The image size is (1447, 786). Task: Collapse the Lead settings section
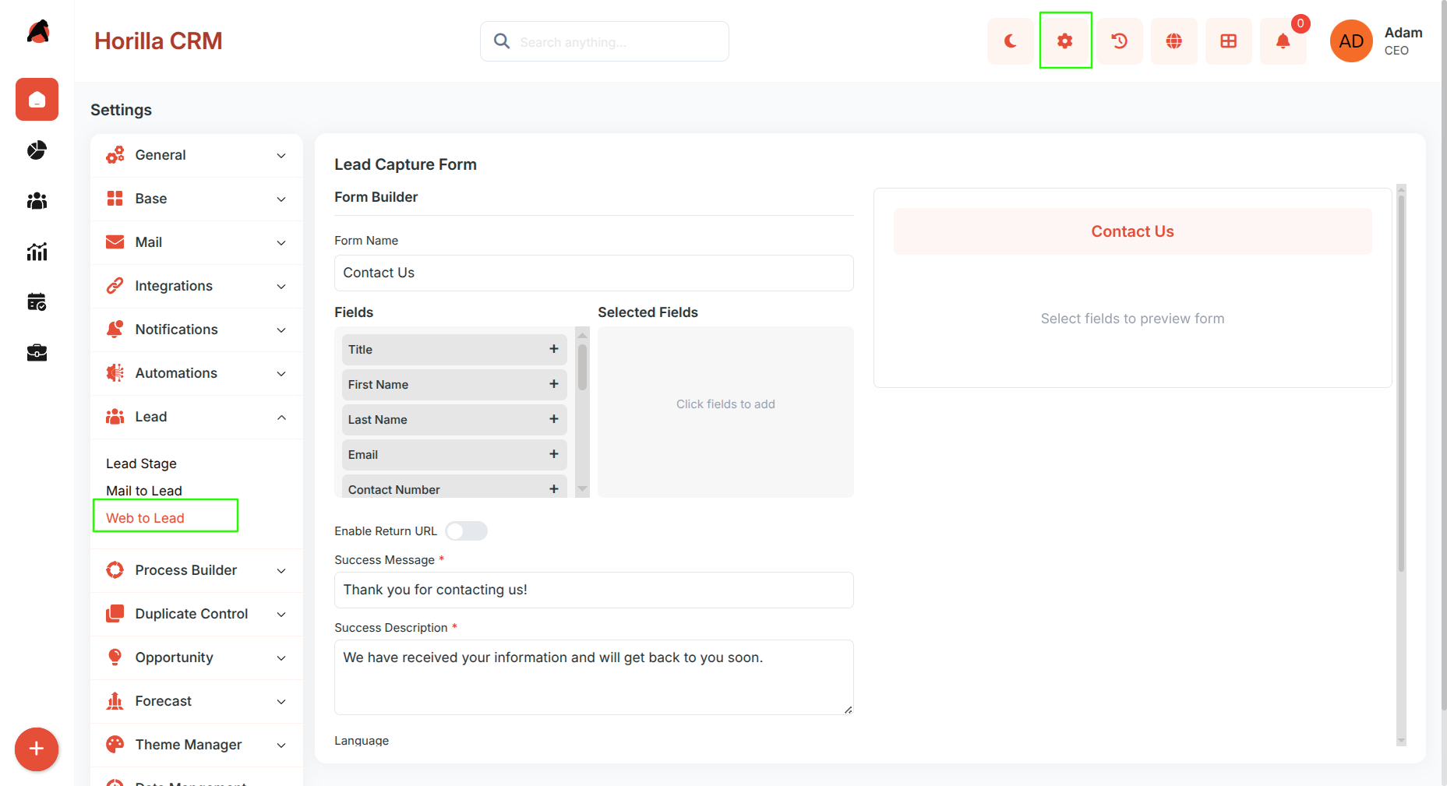pyautogui.click(x=196, y=417)
